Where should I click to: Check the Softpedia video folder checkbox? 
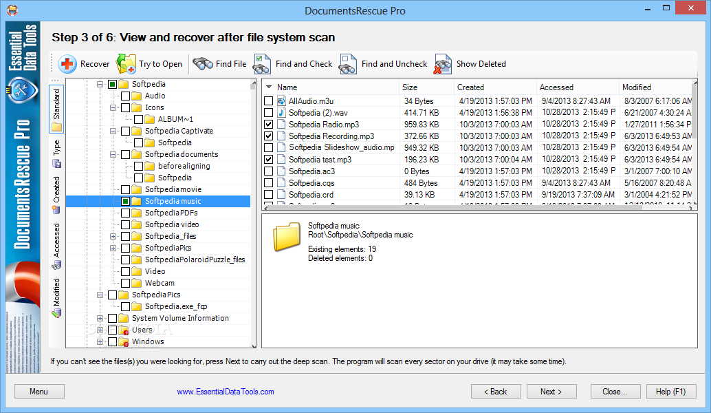pos(126,224)
